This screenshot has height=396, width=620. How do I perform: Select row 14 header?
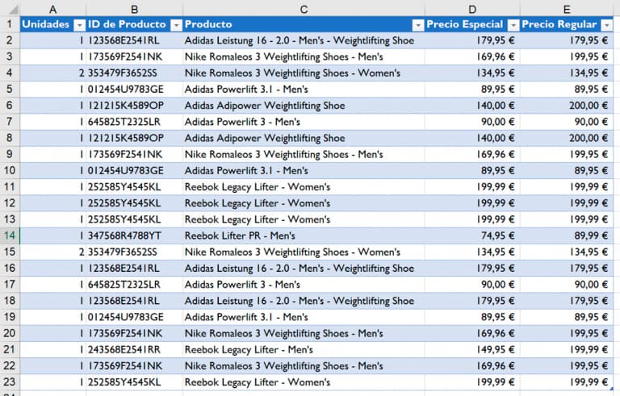(10, 236)
